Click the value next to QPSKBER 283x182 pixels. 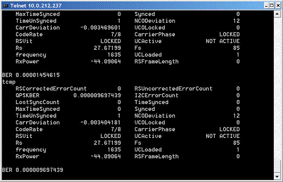click(97, 95)
